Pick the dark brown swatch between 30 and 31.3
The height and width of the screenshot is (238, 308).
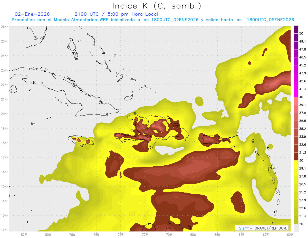(296, 157)
